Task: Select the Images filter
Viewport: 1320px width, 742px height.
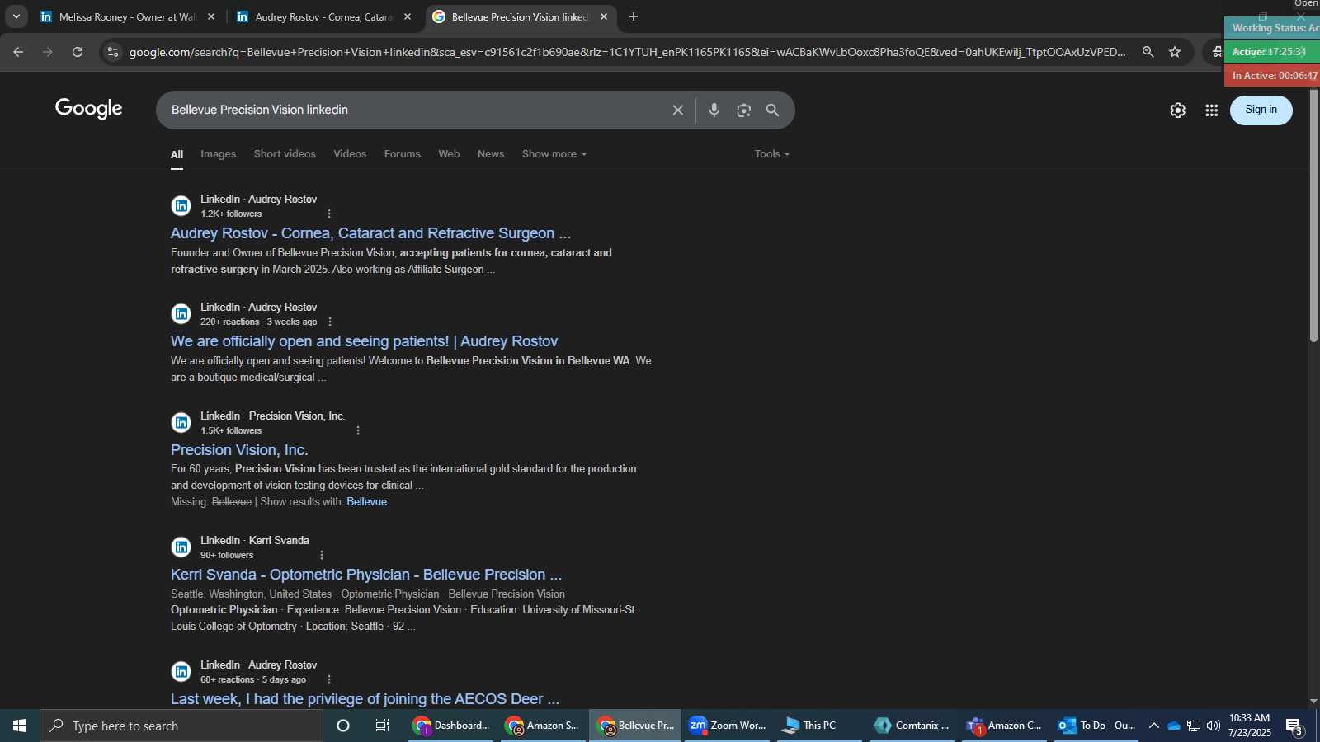Action: tap(218, 154)
